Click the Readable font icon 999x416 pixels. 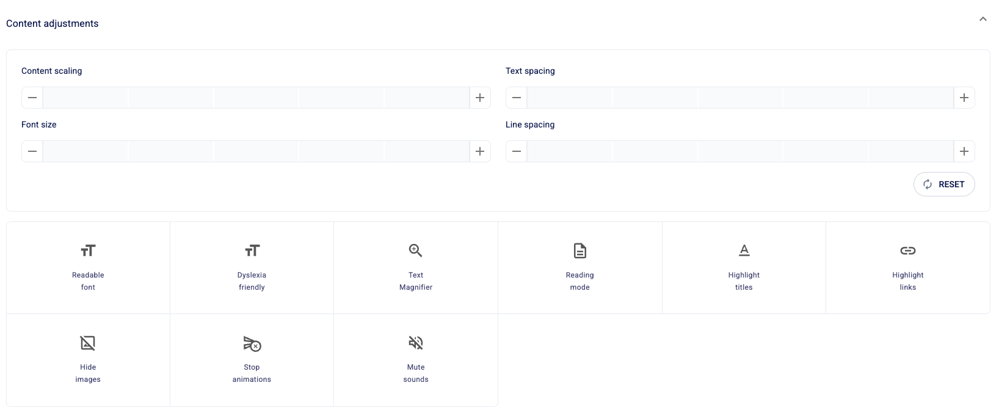pos(88,251)
